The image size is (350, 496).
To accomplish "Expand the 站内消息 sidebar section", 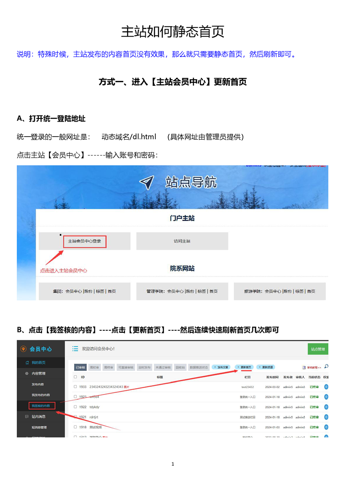I will pyautogui.click(x=38, y=416).
